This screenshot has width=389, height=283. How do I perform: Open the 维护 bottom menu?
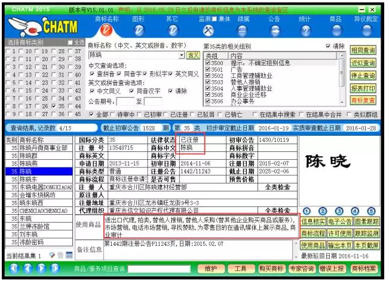[x=211, y=269]
